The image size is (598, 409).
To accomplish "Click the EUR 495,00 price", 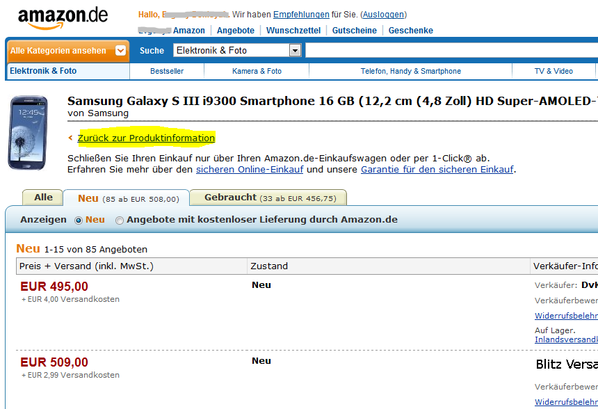I will tap(54, 287).
